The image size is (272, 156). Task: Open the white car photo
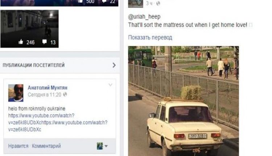(x=184, y=101)
